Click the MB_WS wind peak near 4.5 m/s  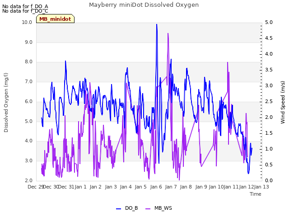pyautogui.click(x=168, y=33)
